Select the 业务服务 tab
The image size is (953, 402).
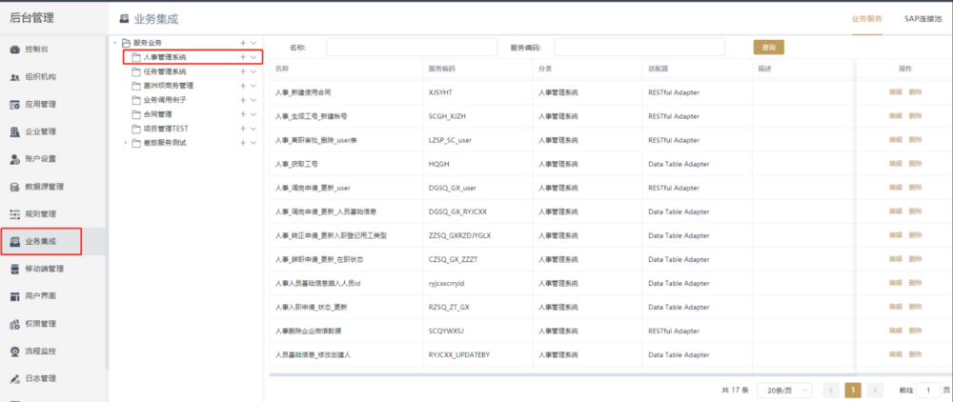[866, 18]
